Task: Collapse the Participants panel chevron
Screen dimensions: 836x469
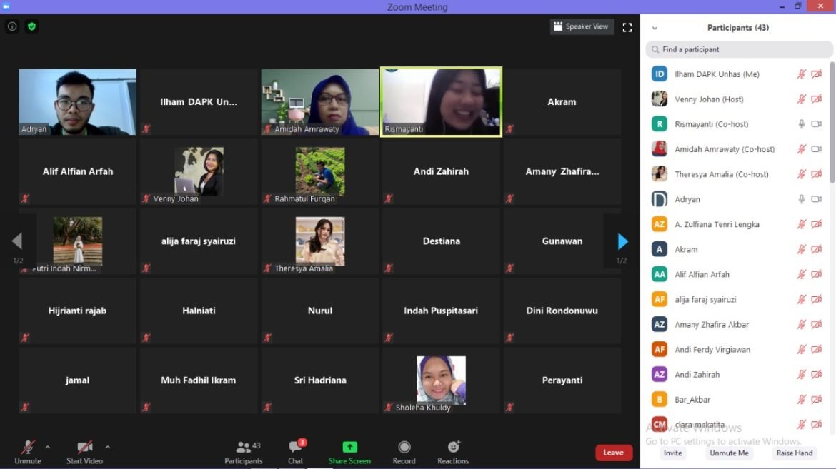Action: click(655, 28)
